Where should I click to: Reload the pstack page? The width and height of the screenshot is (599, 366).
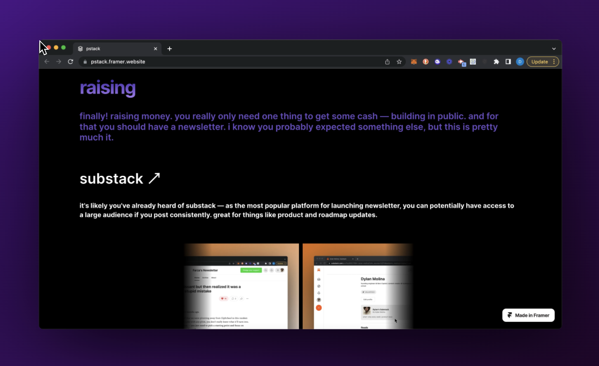(x=71, y=61)
